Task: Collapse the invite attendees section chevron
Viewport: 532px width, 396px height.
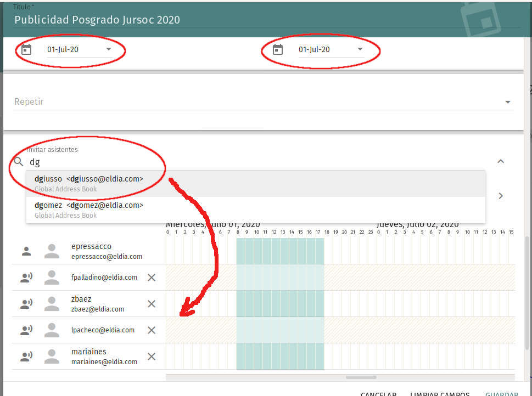Action: 500,161
